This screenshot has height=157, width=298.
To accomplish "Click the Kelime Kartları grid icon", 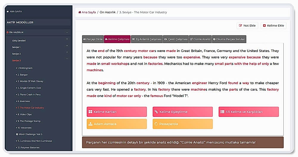I will [90, 112].
